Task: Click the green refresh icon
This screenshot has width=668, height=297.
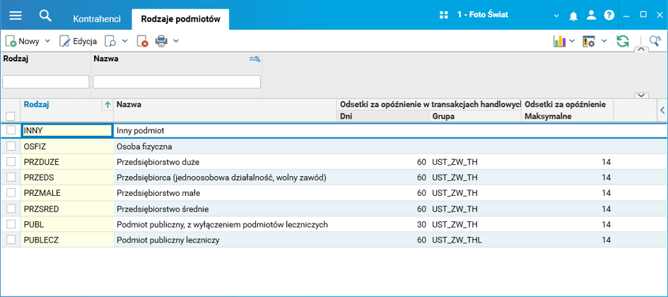Action: (x=623, y=42)
